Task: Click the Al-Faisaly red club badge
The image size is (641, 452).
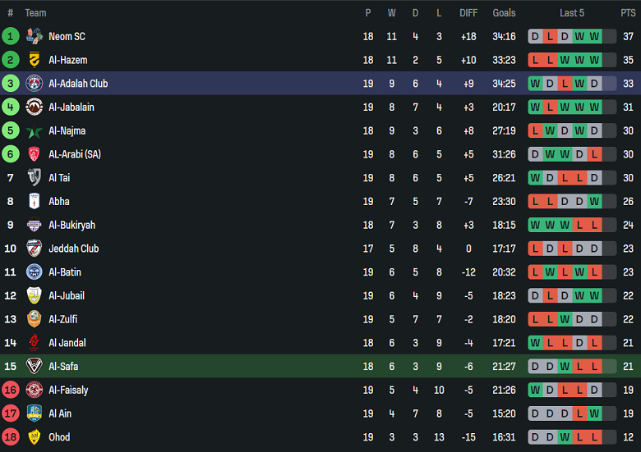Action: click(x=35, y=390)
